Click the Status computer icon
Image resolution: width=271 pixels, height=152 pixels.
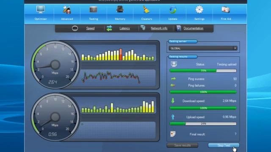[x=174, y=64]
